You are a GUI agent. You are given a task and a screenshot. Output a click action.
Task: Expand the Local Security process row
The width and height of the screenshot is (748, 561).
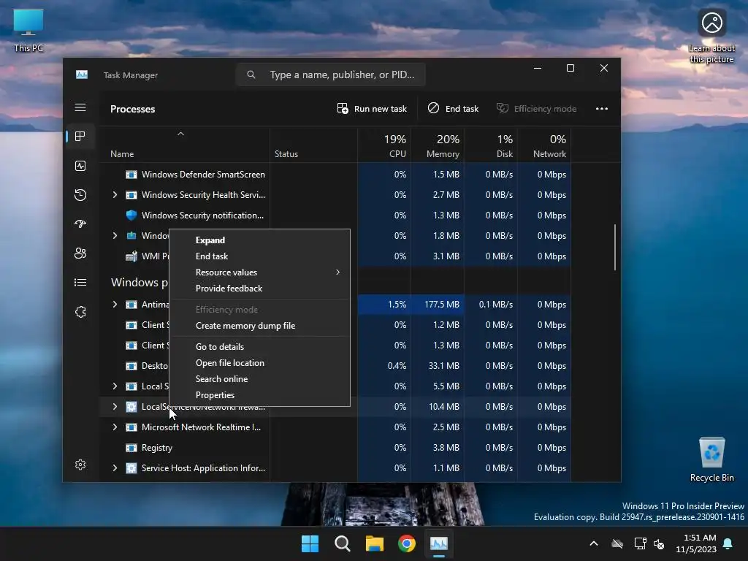115,386
